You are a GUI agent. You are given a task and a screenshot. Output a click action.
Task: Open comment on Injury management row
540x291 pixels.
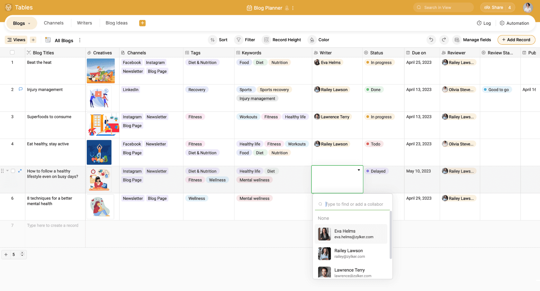tap(21, 89)
